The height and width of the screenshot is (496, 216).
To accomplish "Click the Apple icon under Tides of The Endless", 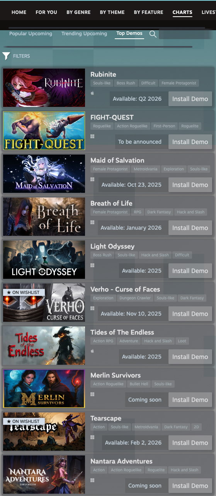I will [92, 351].
